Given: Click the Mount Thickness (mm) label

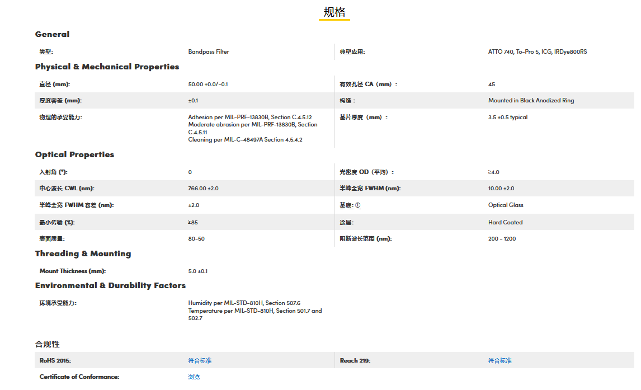Looking at the screenshot, I should tap(72, 271).
